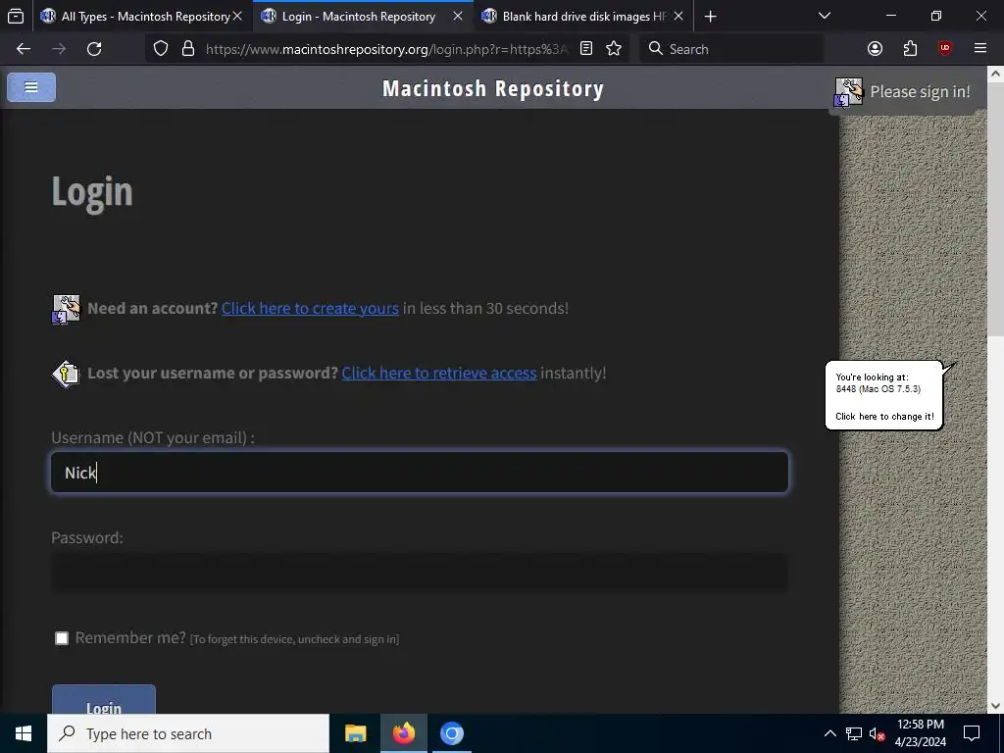Click the Firefox Search box
The image size is (1004, 753).
click(731, 49)
